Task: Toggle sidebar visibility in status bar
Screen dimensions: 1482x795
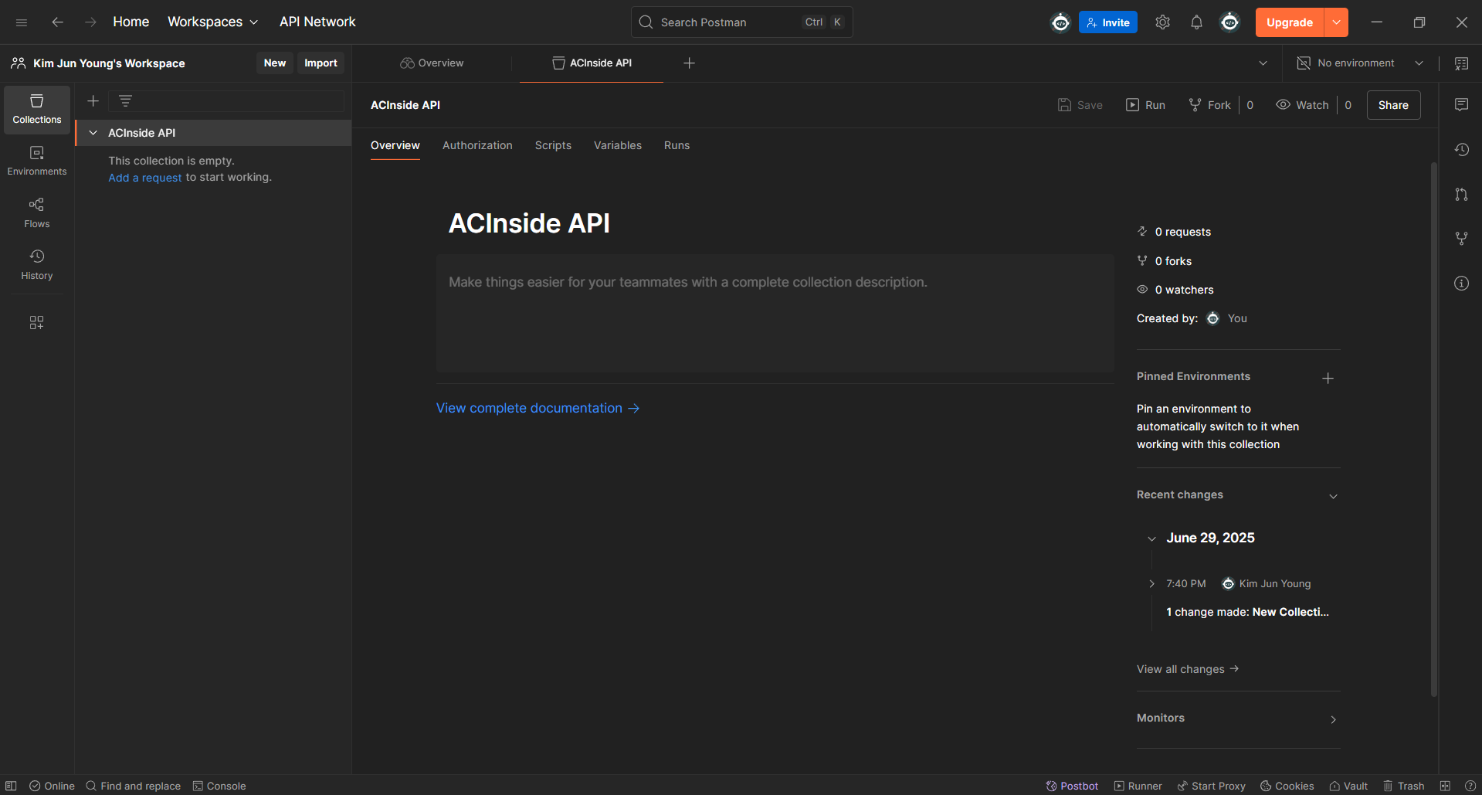Action: (11, 786)
